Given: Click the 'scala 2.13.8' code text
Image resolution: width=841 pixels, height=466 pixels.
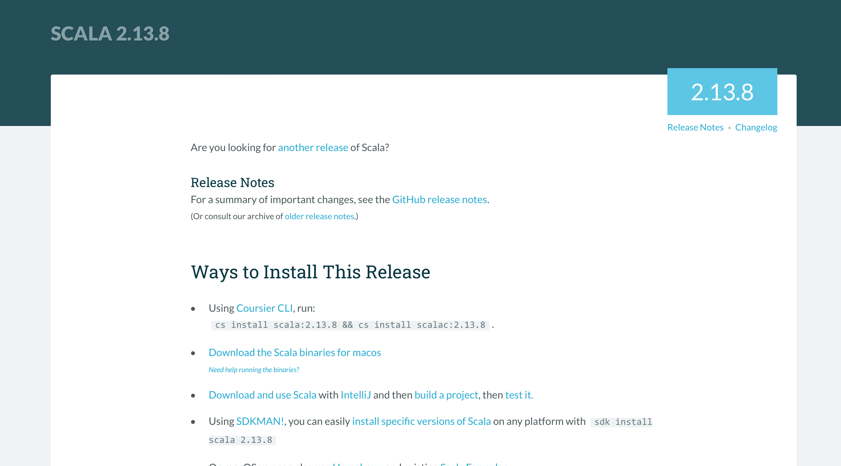Looking at the screenshot, I should [242, 440].
